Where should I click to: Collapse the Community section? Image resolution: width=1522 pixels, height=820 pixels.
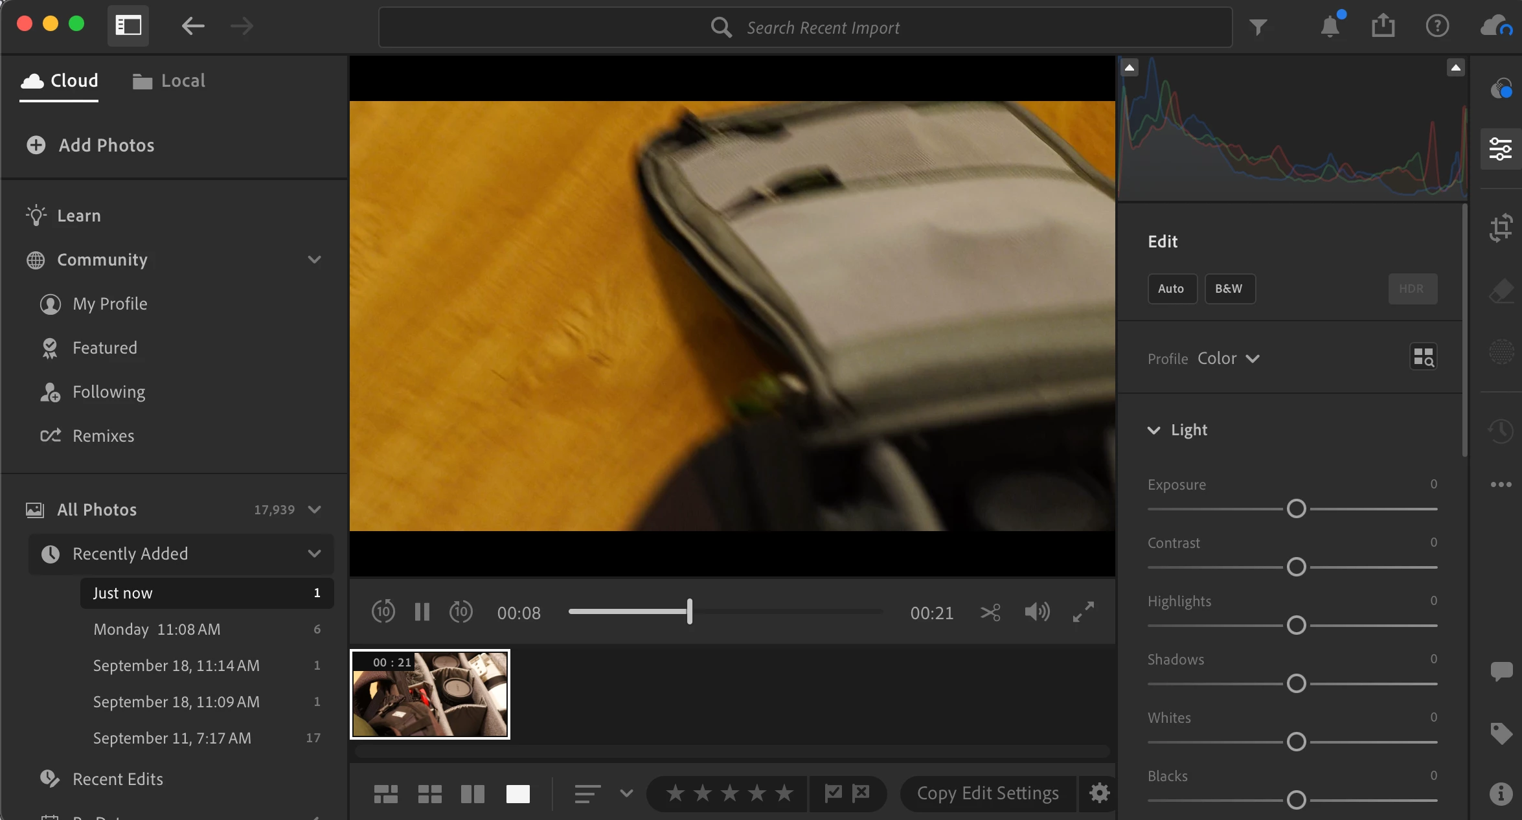click(x=314, y=260)
